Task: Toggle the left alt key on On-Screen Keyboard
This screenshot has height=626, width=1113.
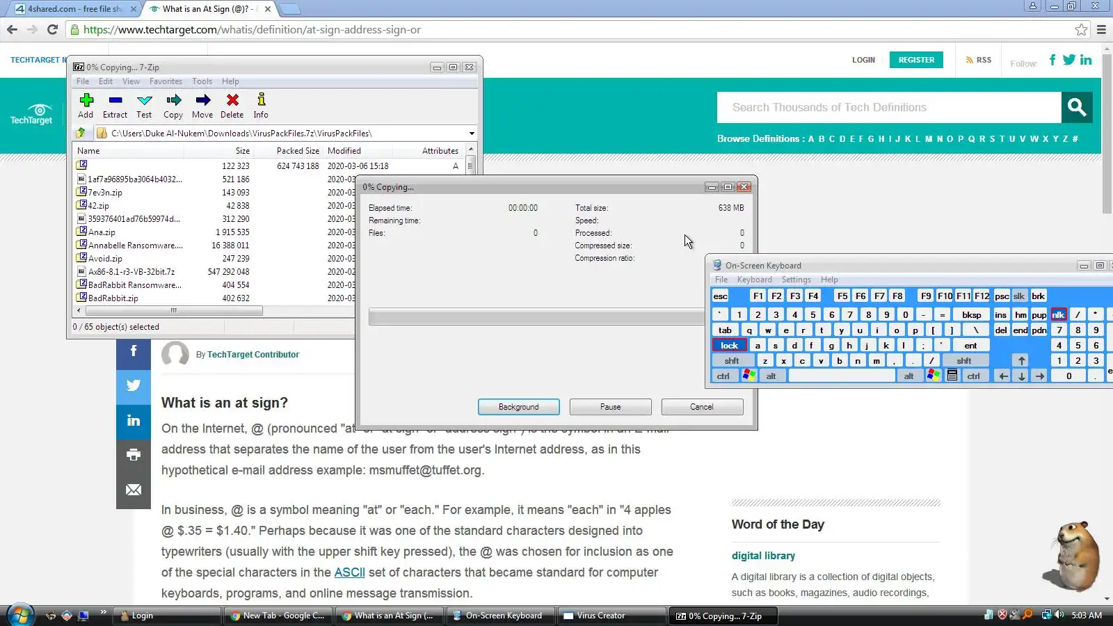Action: 771,376
